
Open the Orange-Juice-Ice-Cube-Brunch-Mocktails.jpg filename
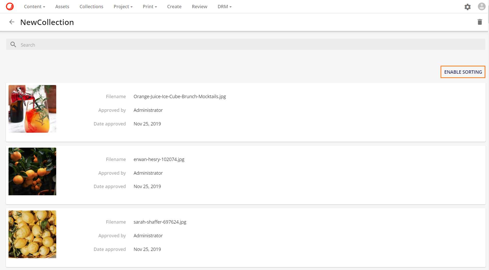click(x=180, y=96)
